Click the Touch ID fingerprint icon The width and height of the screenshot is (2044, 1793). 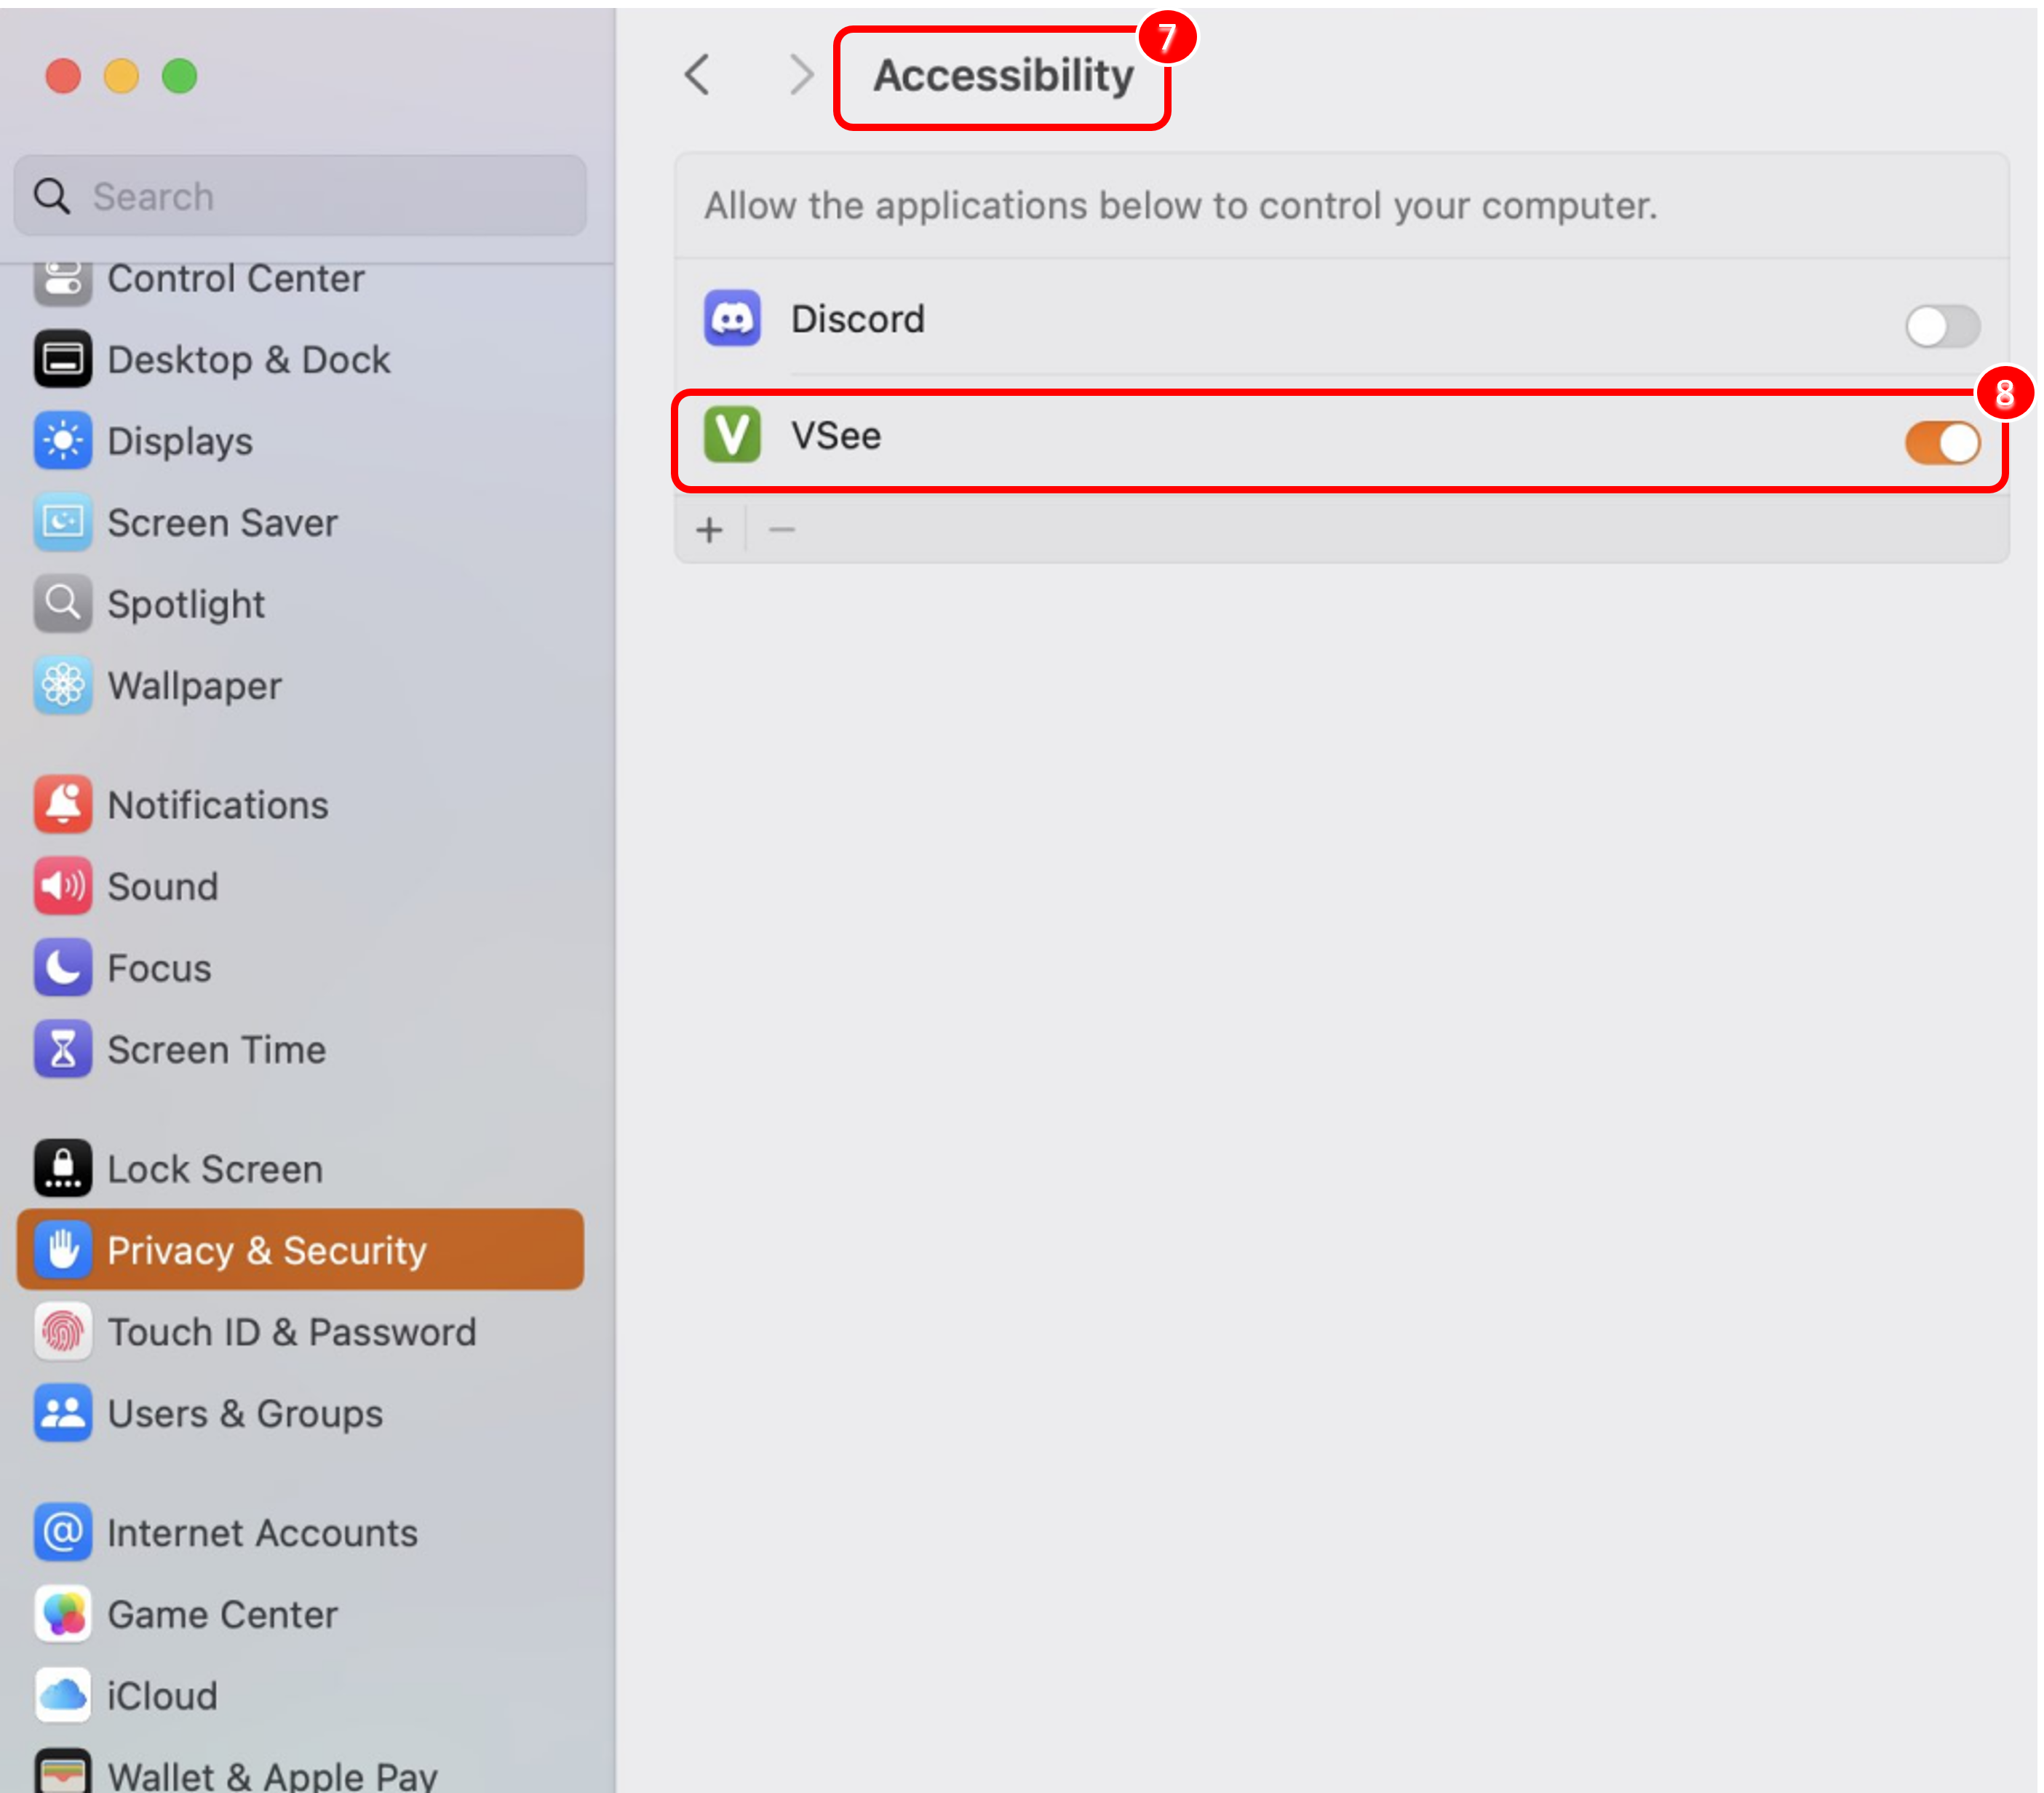pos(63,1332)
